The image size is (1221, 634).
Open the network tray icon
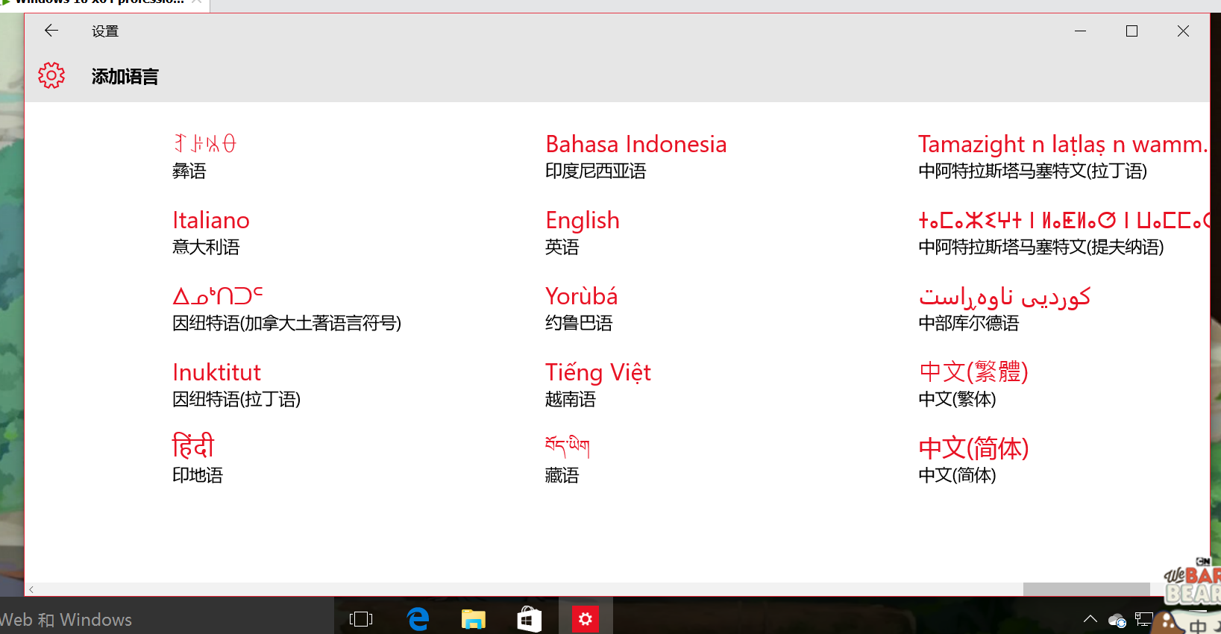tap(1143, 619)
